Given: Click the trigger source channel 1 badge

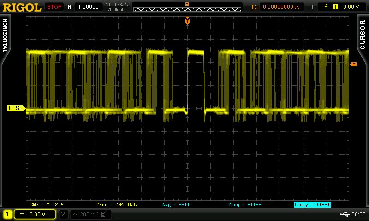Looking at the screenshot, I should point(335,7).
